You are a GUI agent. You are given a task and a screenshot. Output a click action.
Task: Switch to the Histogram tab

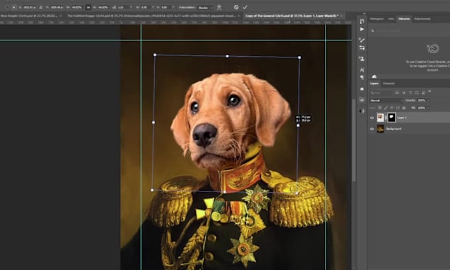pos(377,19)
